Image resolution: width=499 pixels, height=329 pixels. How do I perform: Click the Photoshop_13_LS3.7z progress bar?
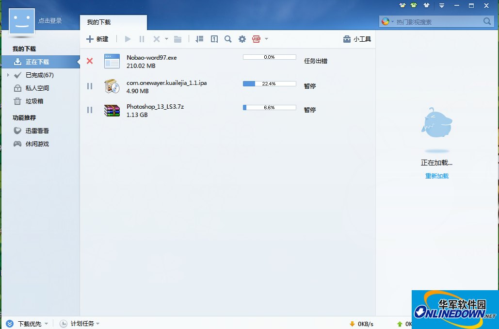pos(269,108)
